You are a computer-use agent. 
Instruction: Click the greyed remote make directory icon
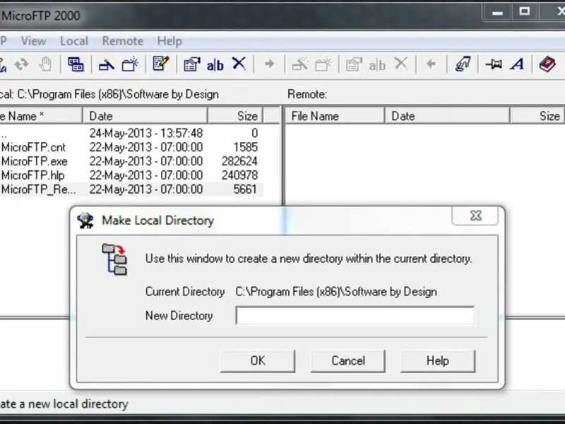coord(323,64)
